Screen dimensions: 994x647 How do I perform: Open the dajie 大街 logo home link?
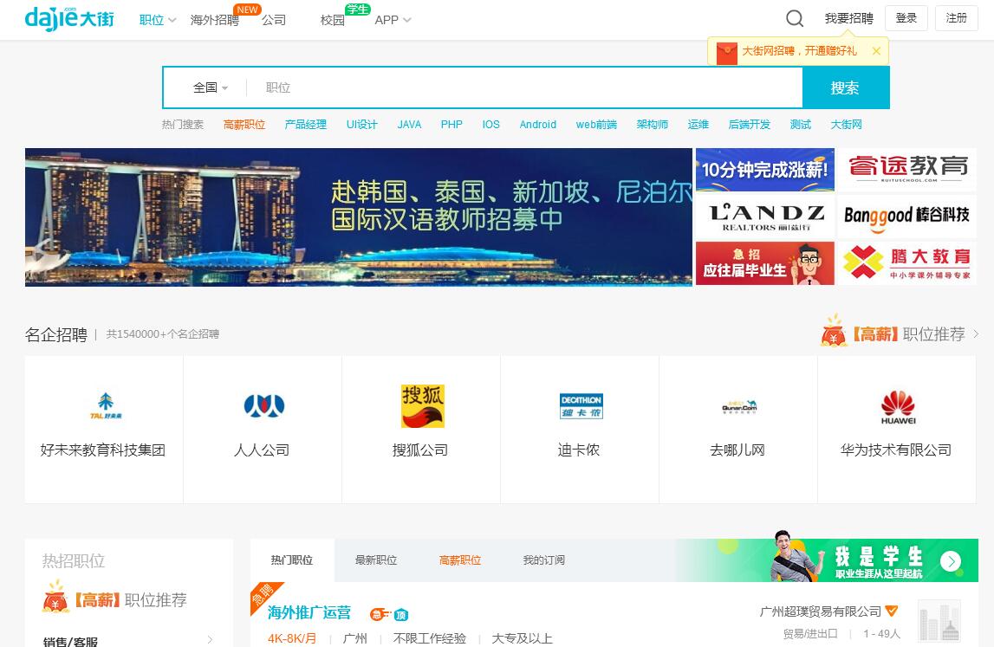point(68,18)
